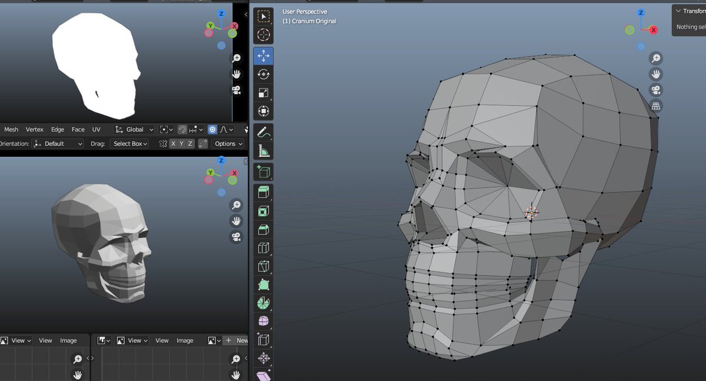Viewport: 706px width, 381px height.
Task: Open the Mesh menu
Action: click(x=11, y=130)
